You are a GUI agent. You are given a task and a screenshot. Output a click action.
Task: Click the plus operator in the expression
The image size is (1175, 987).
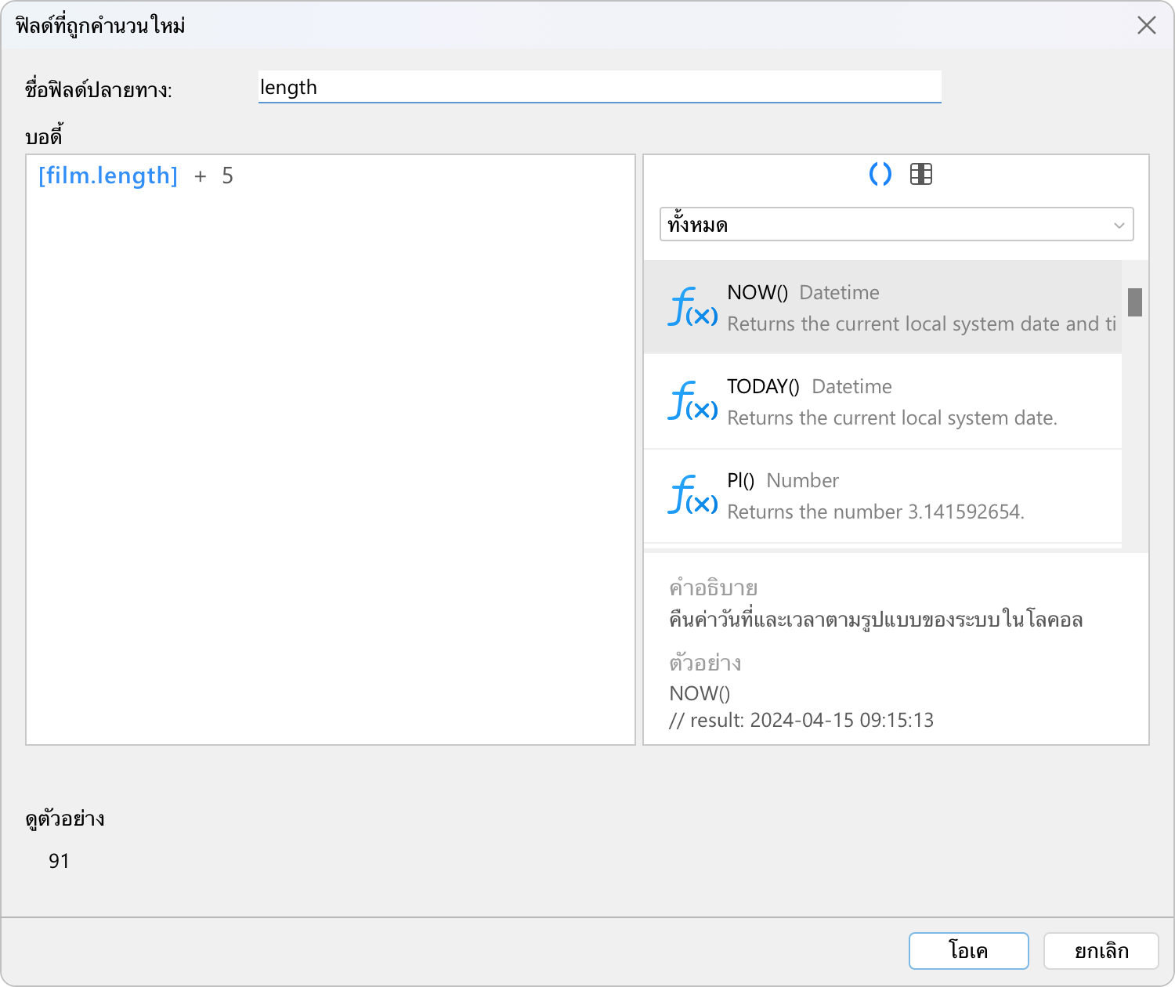(x=201, y=176)
